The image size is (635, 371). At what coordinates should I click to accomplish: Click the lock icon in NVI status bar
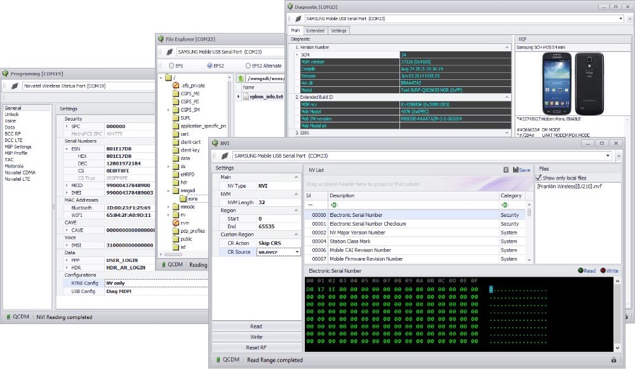pos(613,360)
